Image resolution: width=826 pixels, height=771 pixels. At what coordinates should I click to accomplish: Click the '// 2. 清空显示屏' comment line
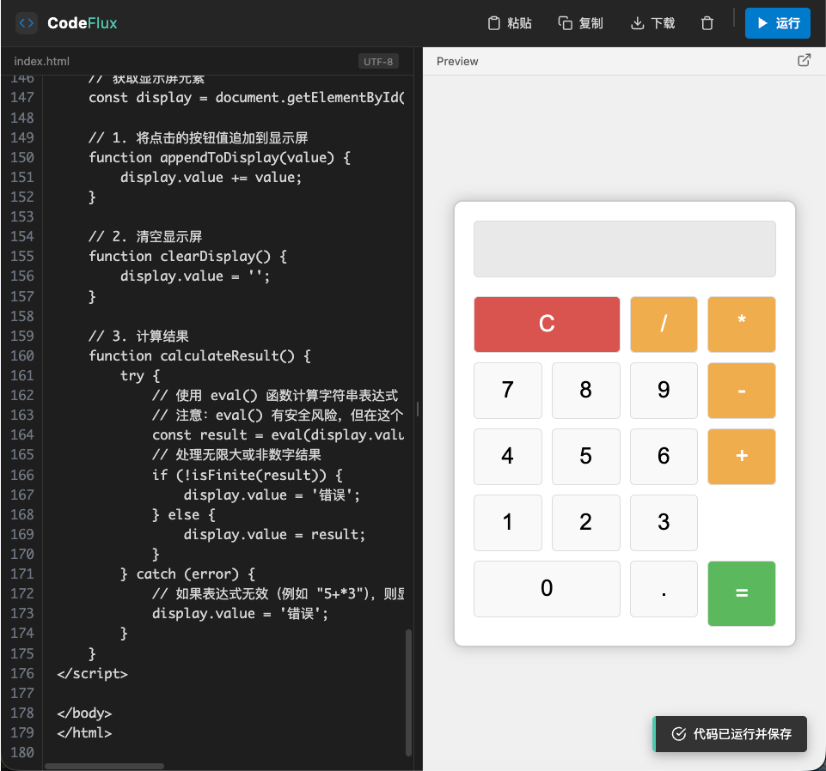click(x=145, y=236)
